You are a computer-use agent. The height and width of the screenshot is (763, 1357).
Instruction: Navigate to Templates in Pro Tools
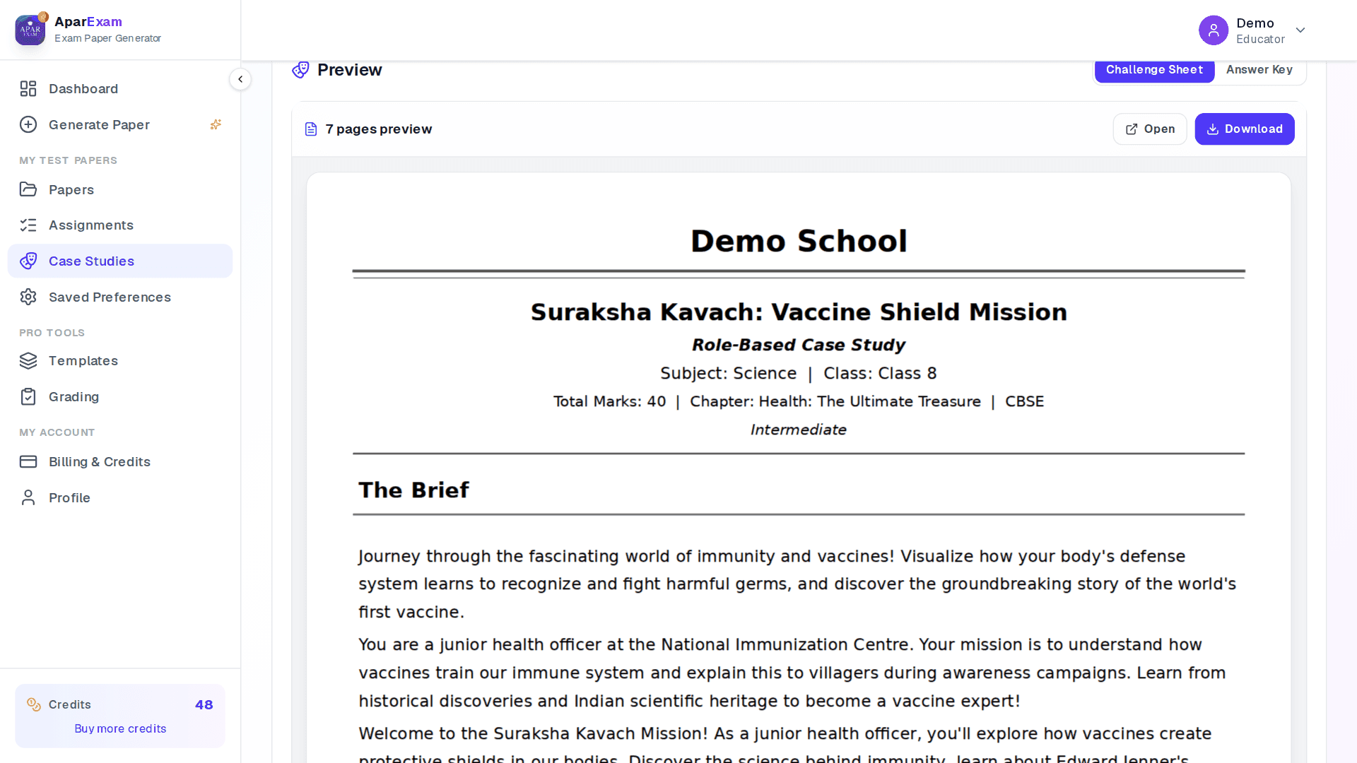(120, 361)
